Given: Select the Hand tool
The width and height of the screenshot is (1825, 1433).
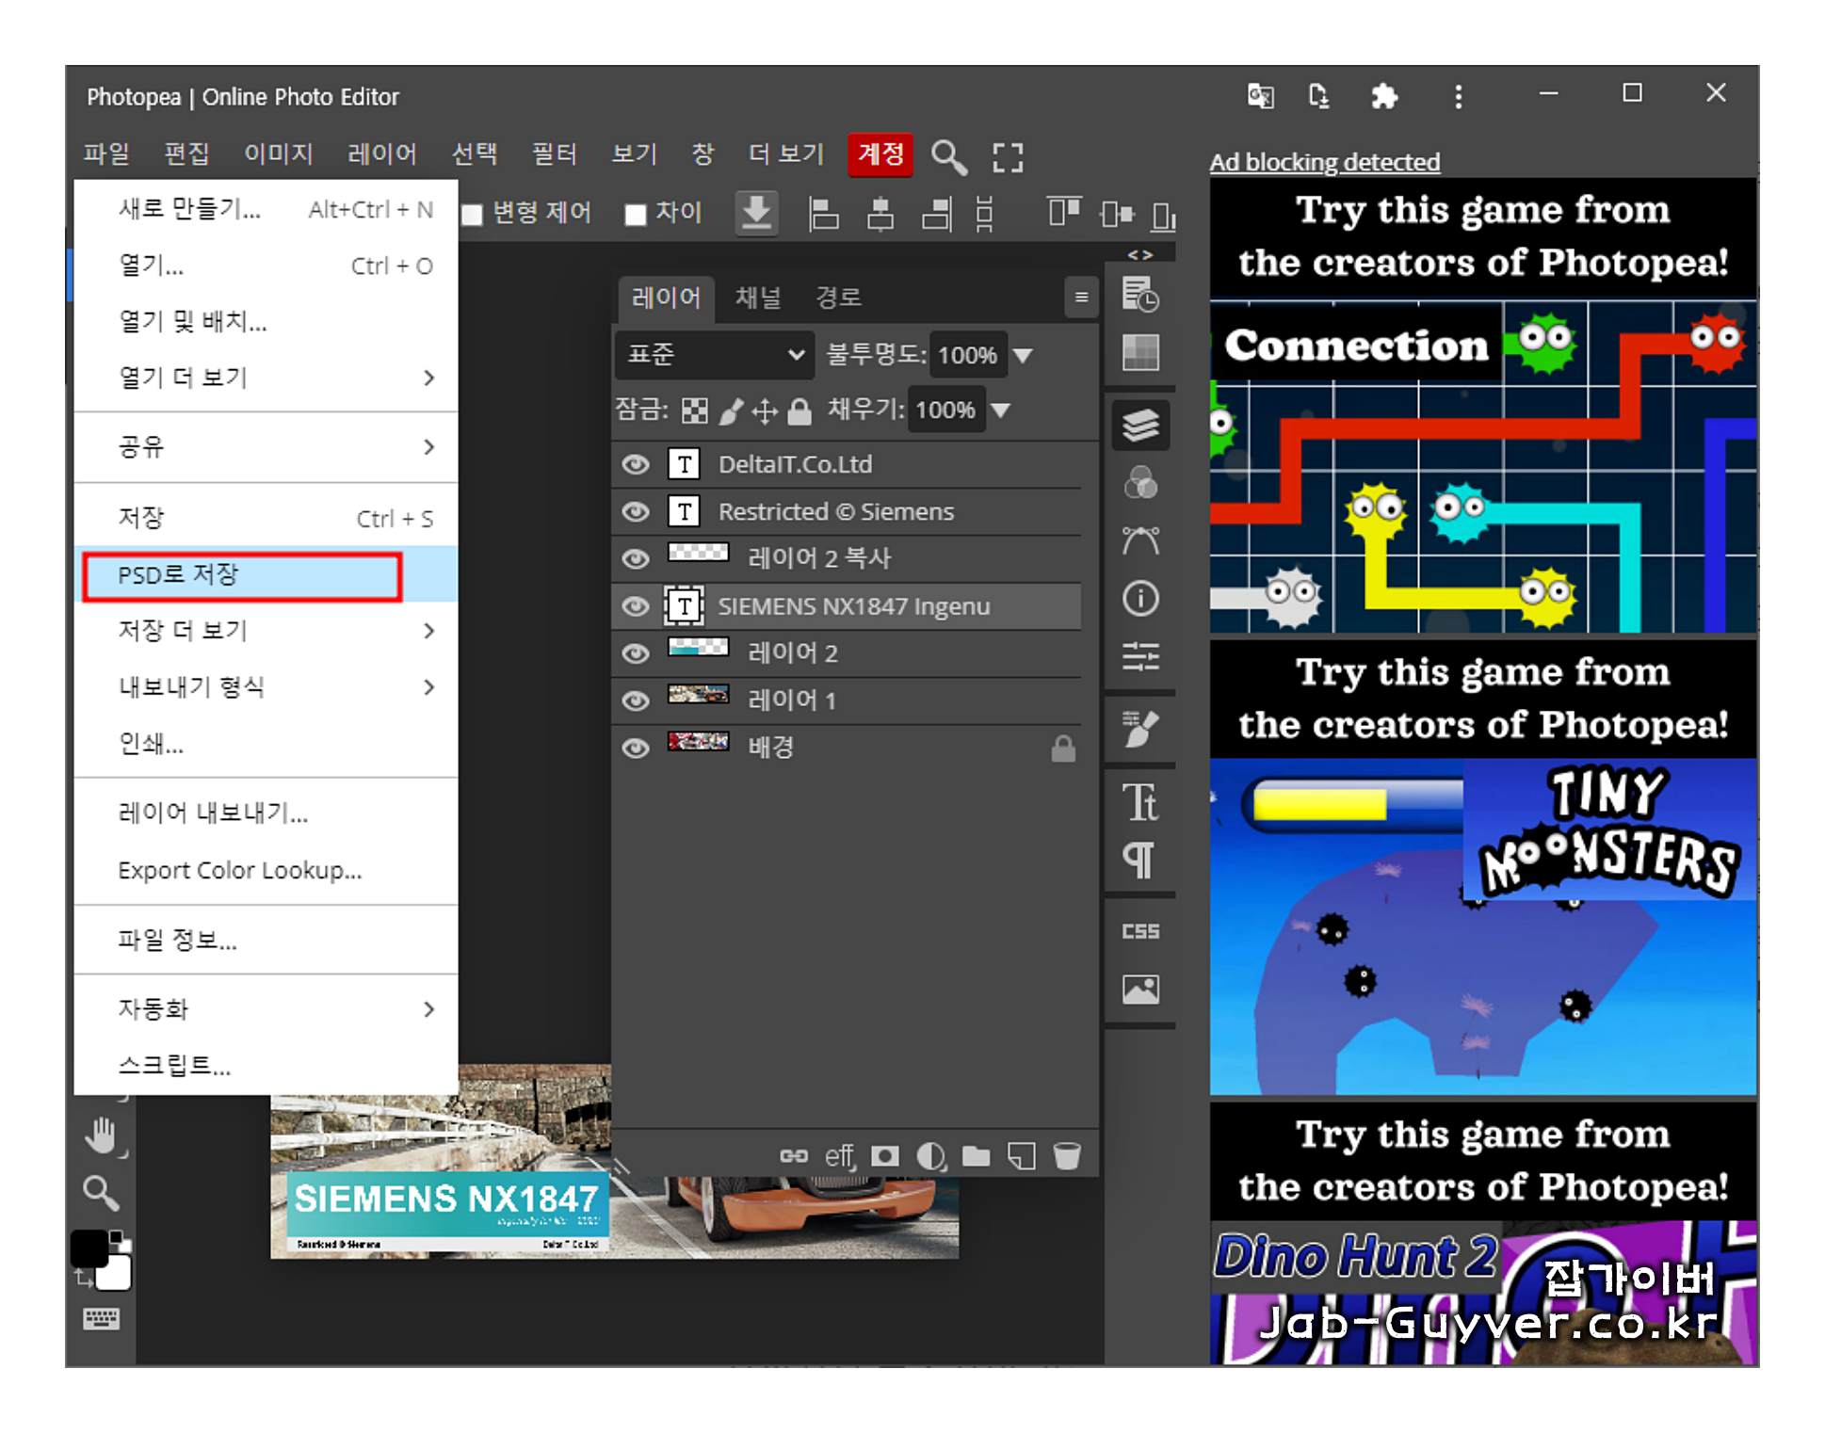Looking at the screenshot, I should (102, 1136).
